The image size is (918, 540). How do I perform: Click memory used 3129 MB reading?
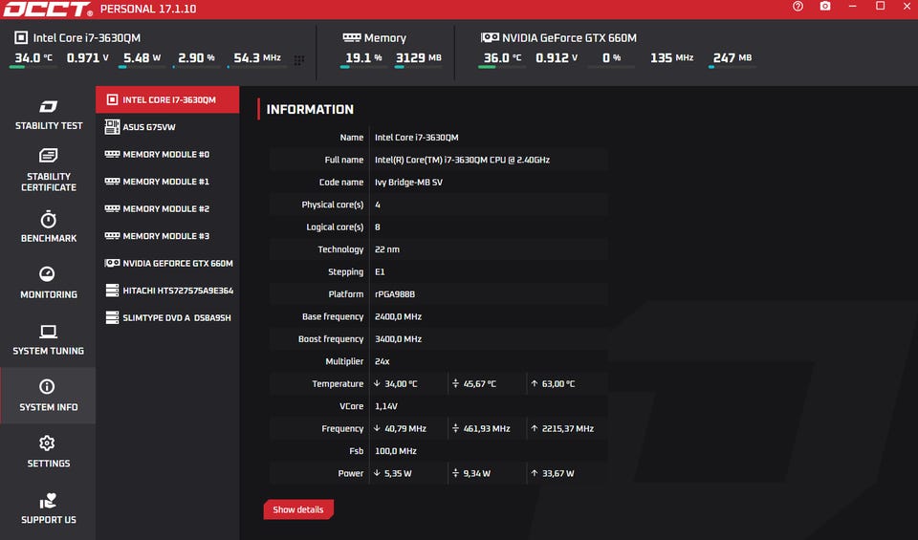[x=419, y=58]
